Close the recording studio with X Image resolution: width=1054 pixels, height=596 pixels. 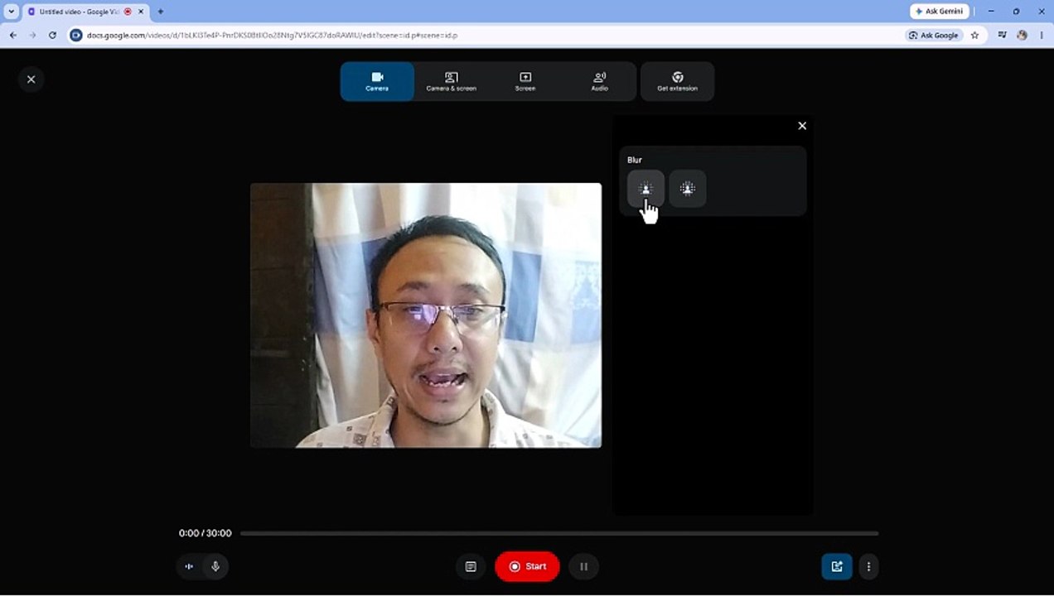pos(31,79)
